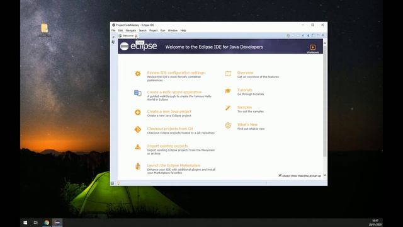Click the Hello World application icon
This screenshot has width=403, height=227.
(138, 93)
